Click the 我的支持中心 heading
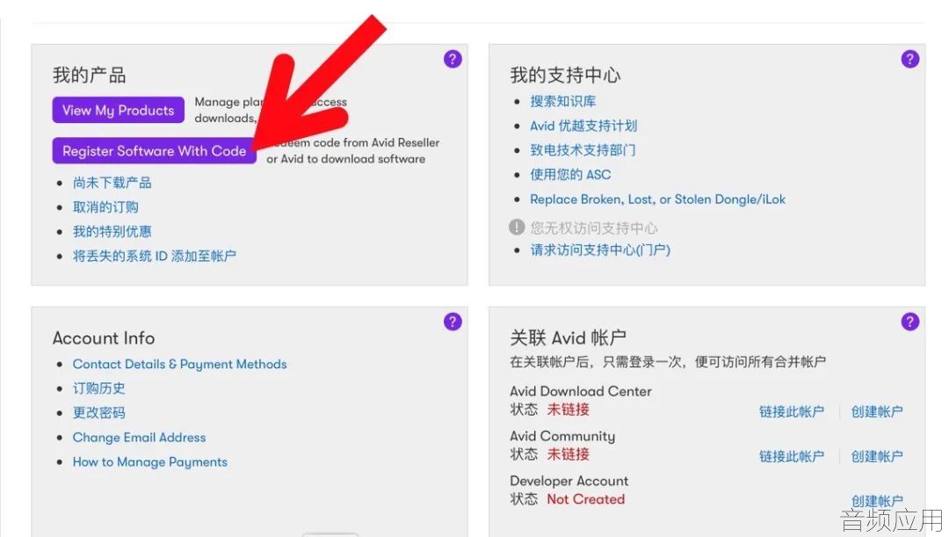This screenshot has height=537, width=949. (565, 75)
